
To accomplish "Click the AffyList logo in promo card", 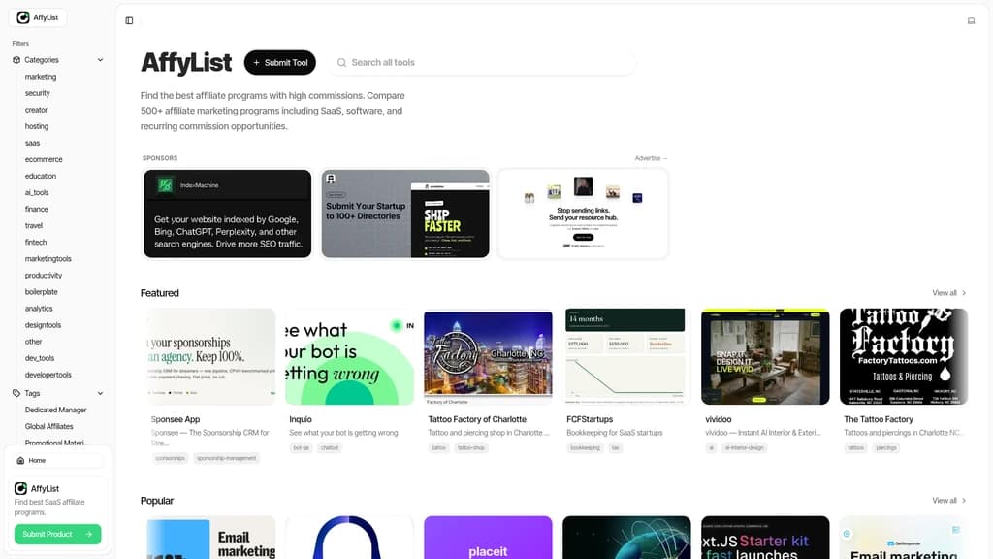I will 21,489.
